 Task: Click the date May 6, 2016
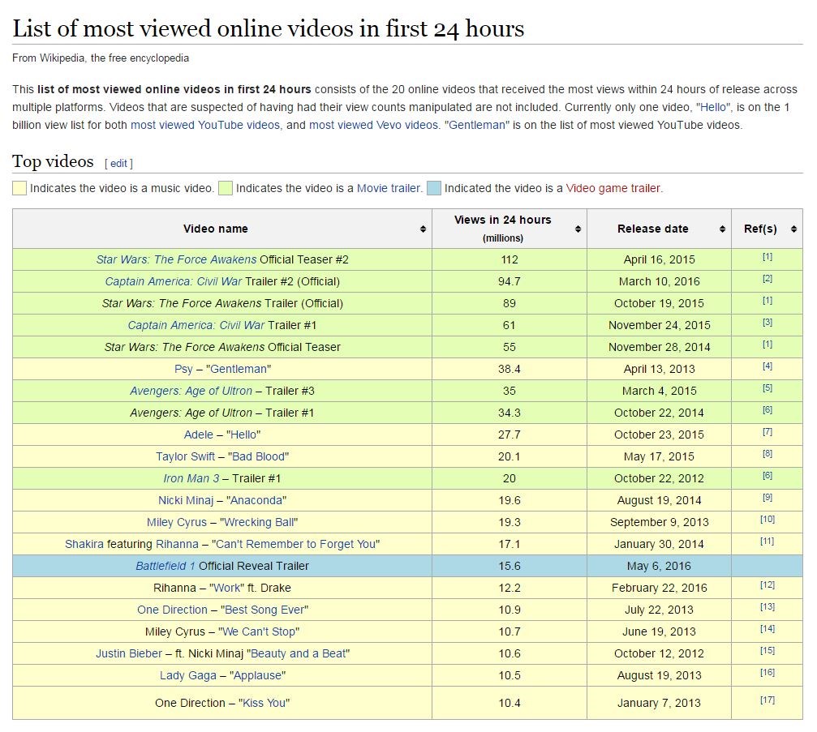pyautogui.click(x=659, y=565)
